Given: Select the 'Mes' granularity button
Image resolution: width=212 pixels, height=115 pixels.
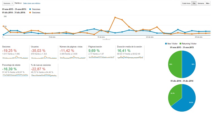Looking at the screenshot, I should [x=208, y=3].
